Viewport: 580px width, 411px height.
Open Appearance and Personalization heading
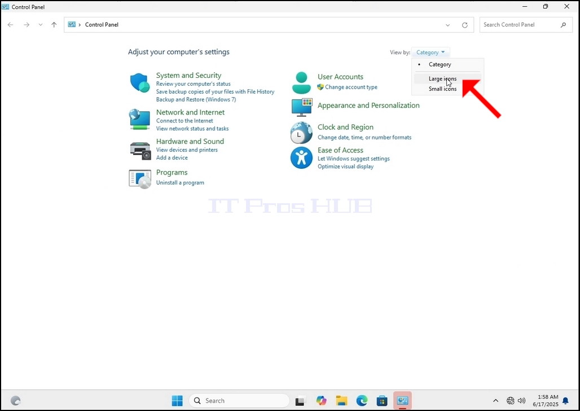[x=368, y=106]
